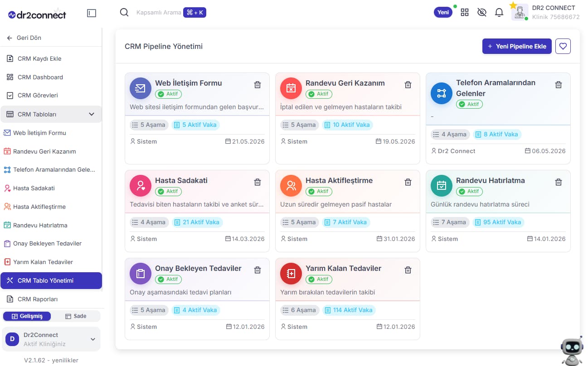
Task: Click 7 Aşama badge on Randevu Hatırlatma
Action: 450,222
